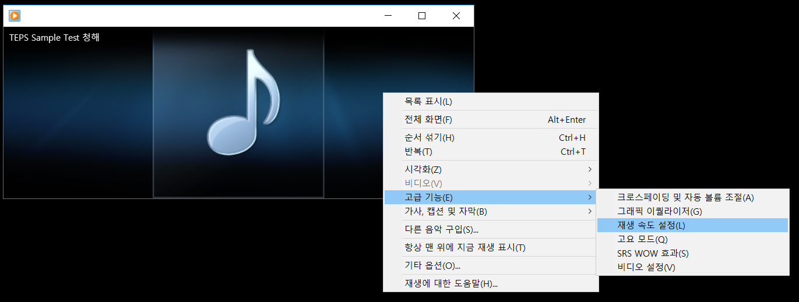
Task: Open 재생에 대한 도움말(H)...
Action: pyautogui.click(x=491, y=283)
